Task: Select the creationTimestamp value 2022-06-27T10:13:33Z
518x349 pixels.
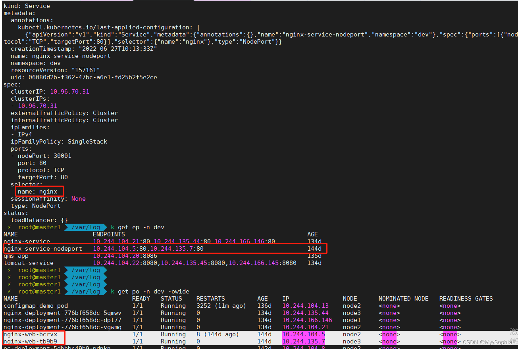Action: 118,49
